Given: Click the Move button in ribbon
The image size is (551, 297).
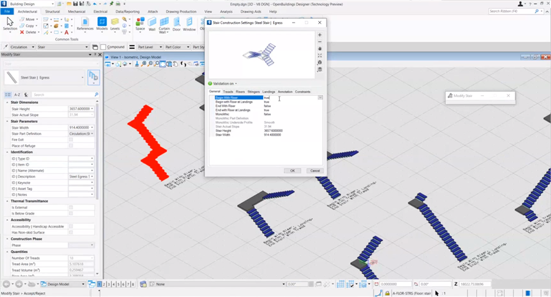Looking at the screenshot, I should coord(28,20).
